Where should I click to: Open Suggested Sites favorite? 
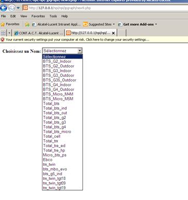(99, 24)
